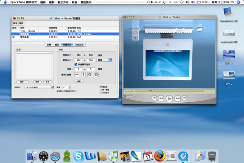Launch Firefox from the dock
Viewport: 244px width, 163px height.
pos(160,156)
